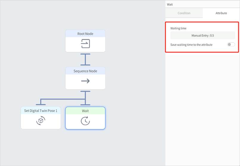Click the Root Node entry arrow icon
Image resolution: width=240 pixels, height=166 pixels.
(85, 44)
